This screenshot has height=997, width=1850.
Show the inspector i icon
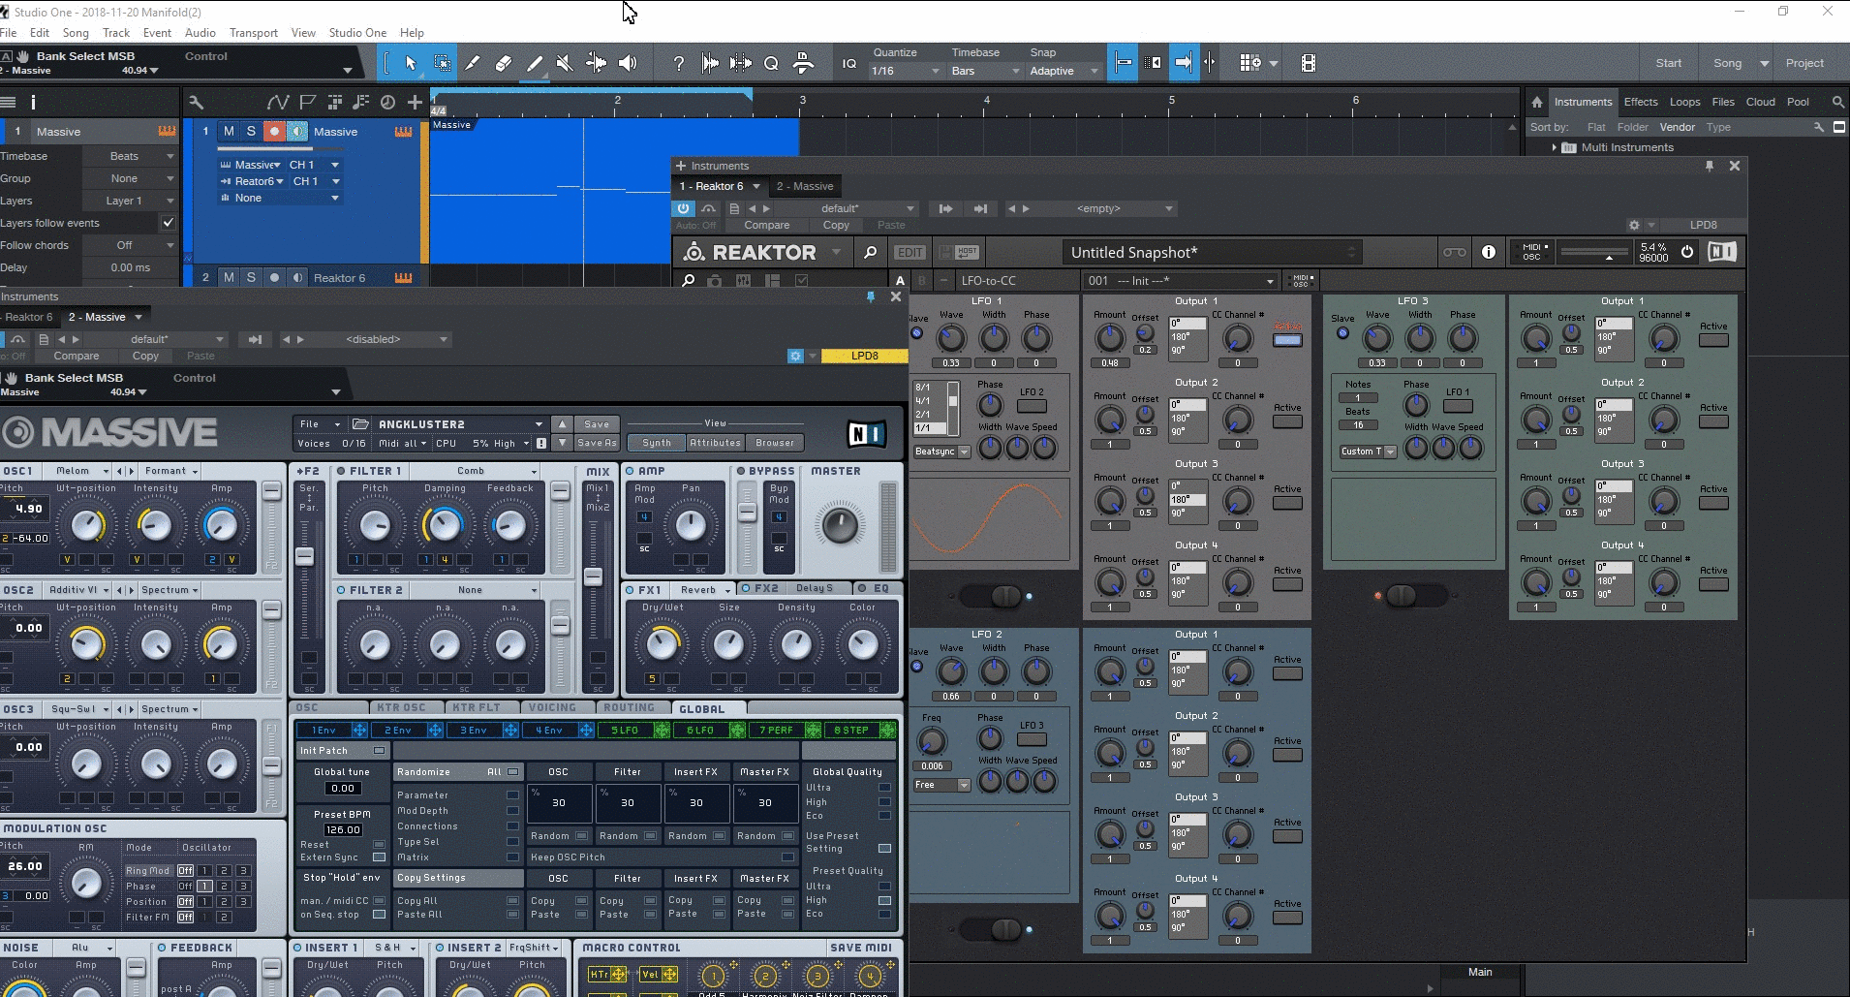pyautogui.click(x=33, y=102)
